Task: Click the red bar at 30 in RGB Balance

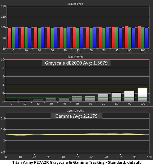Action: [x=49, y=38]
